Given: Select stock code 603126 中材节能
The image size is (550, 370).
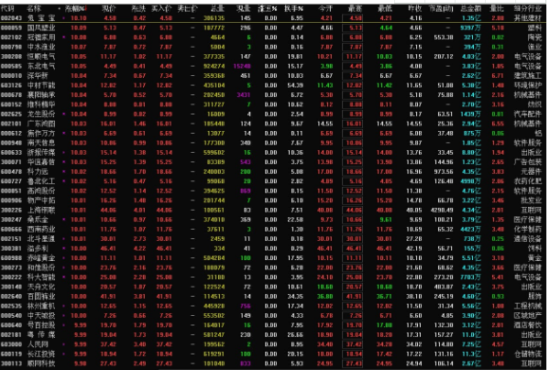Looking at the screenshot, I should point(42,84).
